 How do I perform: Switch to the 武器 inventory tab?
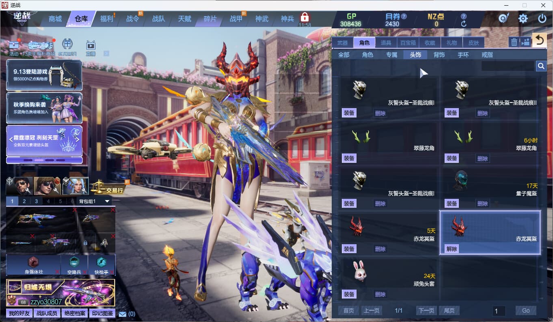343,43
